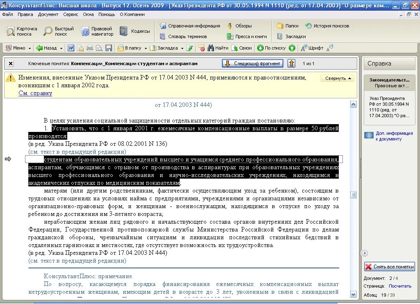Image resolution: width=420 pixels, height=304 pixels.
Task: Open Файл menu
Action: pyautogui.click(x=7, y=14)
